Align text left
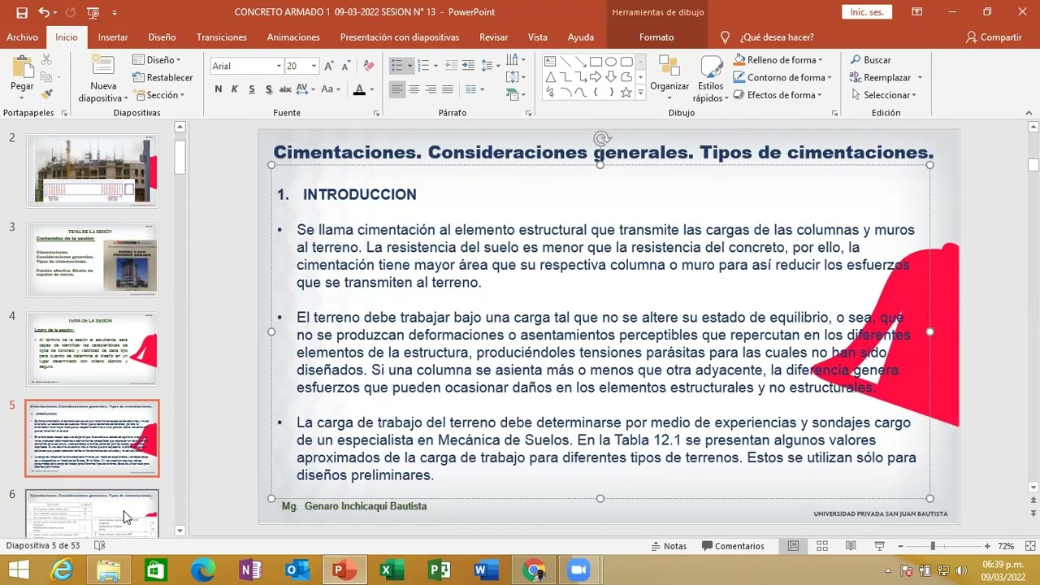 coord(396,89)
